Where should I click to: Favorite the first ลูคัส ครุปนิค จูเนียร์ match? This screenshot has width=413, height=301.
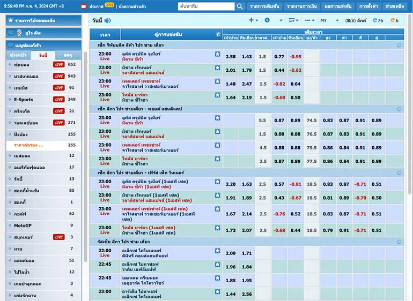tap(217, 54)
